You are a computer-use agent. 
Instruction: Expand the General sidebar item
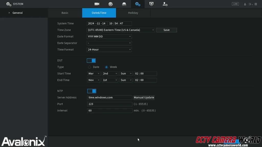(24, 13)
